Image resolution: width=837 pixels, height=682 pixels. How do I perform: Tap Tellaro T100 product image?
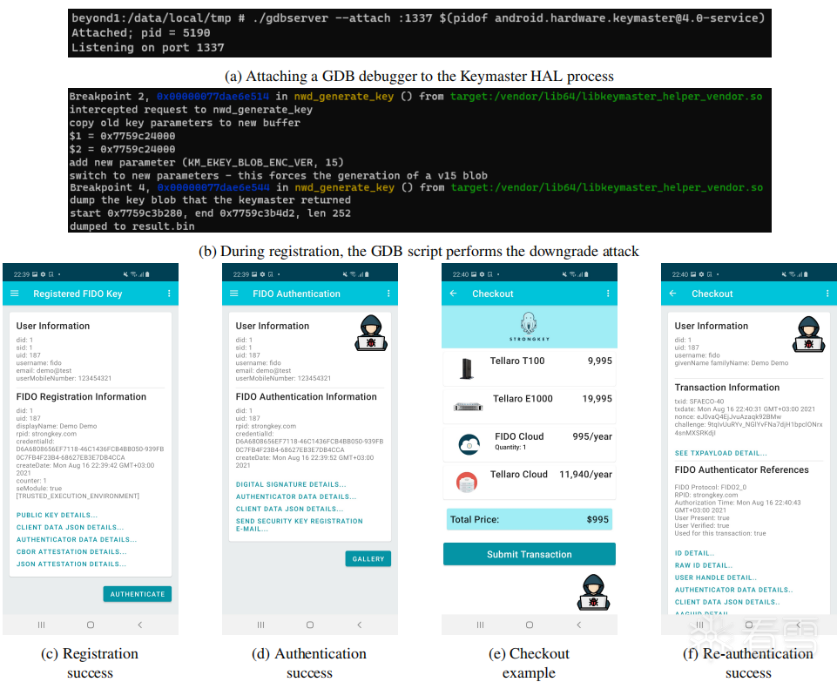(x=467, y=368)
